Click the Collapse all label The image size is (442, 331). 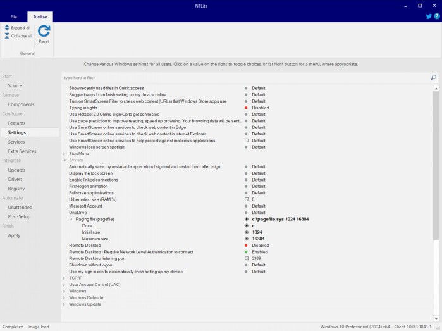[21, 36]
